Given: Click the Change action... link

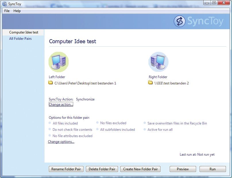Looking at the screenshot, I should (61, 104).
